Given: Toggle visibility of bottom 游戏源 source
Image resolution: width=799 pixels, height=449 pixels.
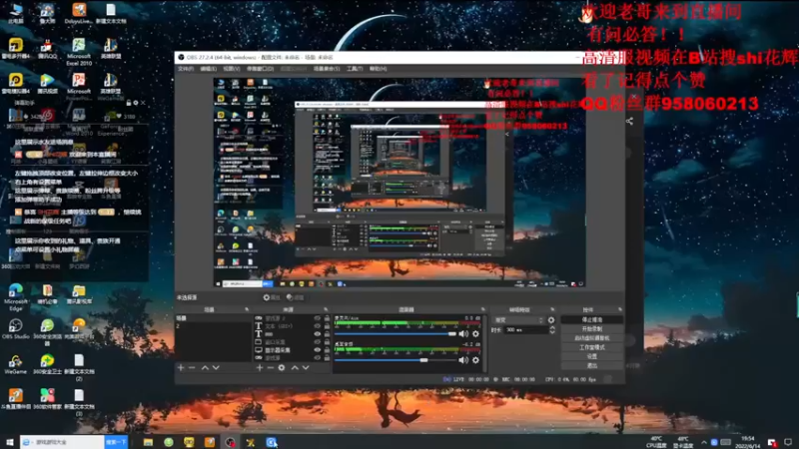Looking at the screenshot, I should 317,358.
